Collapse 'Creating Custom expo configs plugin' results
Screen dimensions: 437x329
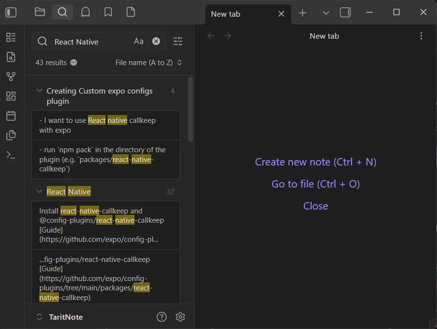click(x=39, y=91)
